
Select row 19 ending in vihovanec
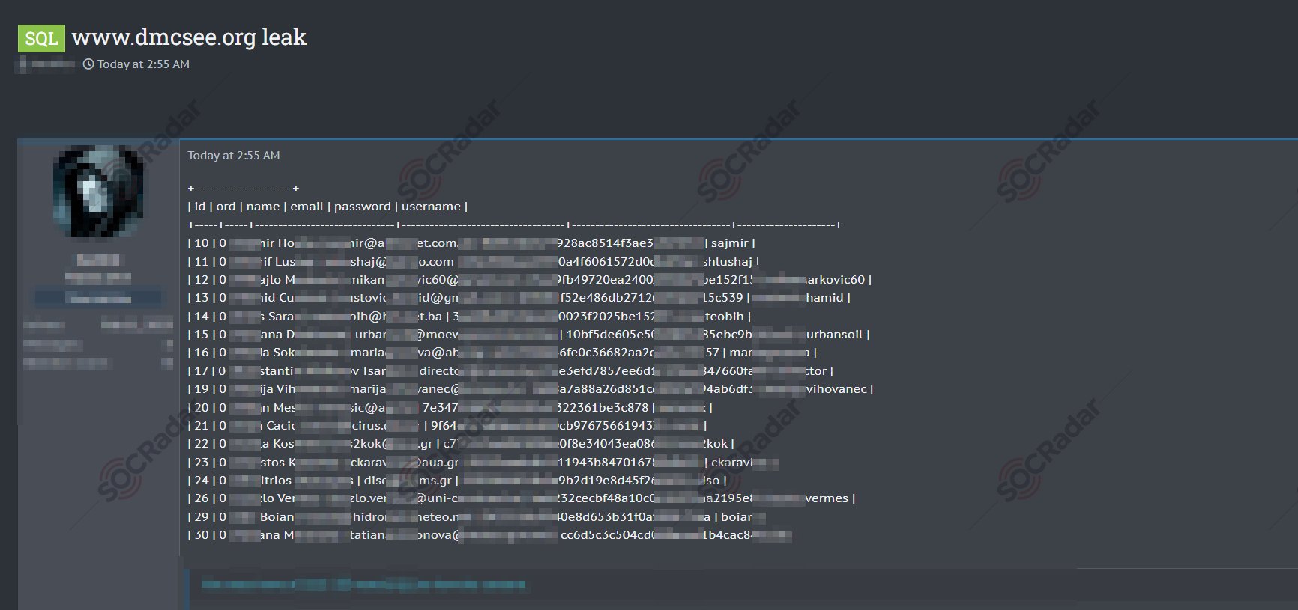(531, 389)
